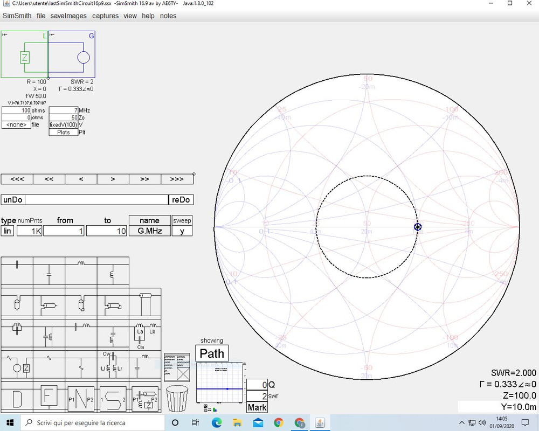Add a shunt capacitor element
The image size is (539, 431).
49,270
